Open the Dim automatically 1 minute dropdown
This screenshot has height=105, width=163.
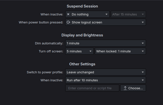[x=105, y=43]
